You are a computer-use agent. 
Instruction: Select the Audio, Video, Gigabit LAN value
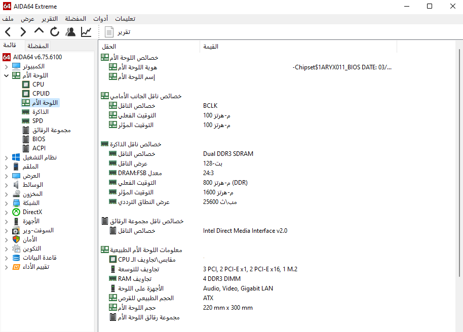[238, 288]
